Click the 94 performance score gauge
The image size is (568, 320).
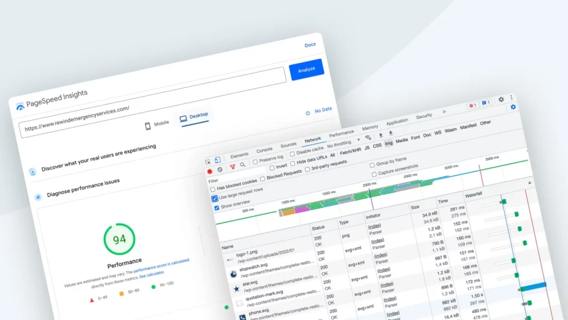tap(120, 239)
